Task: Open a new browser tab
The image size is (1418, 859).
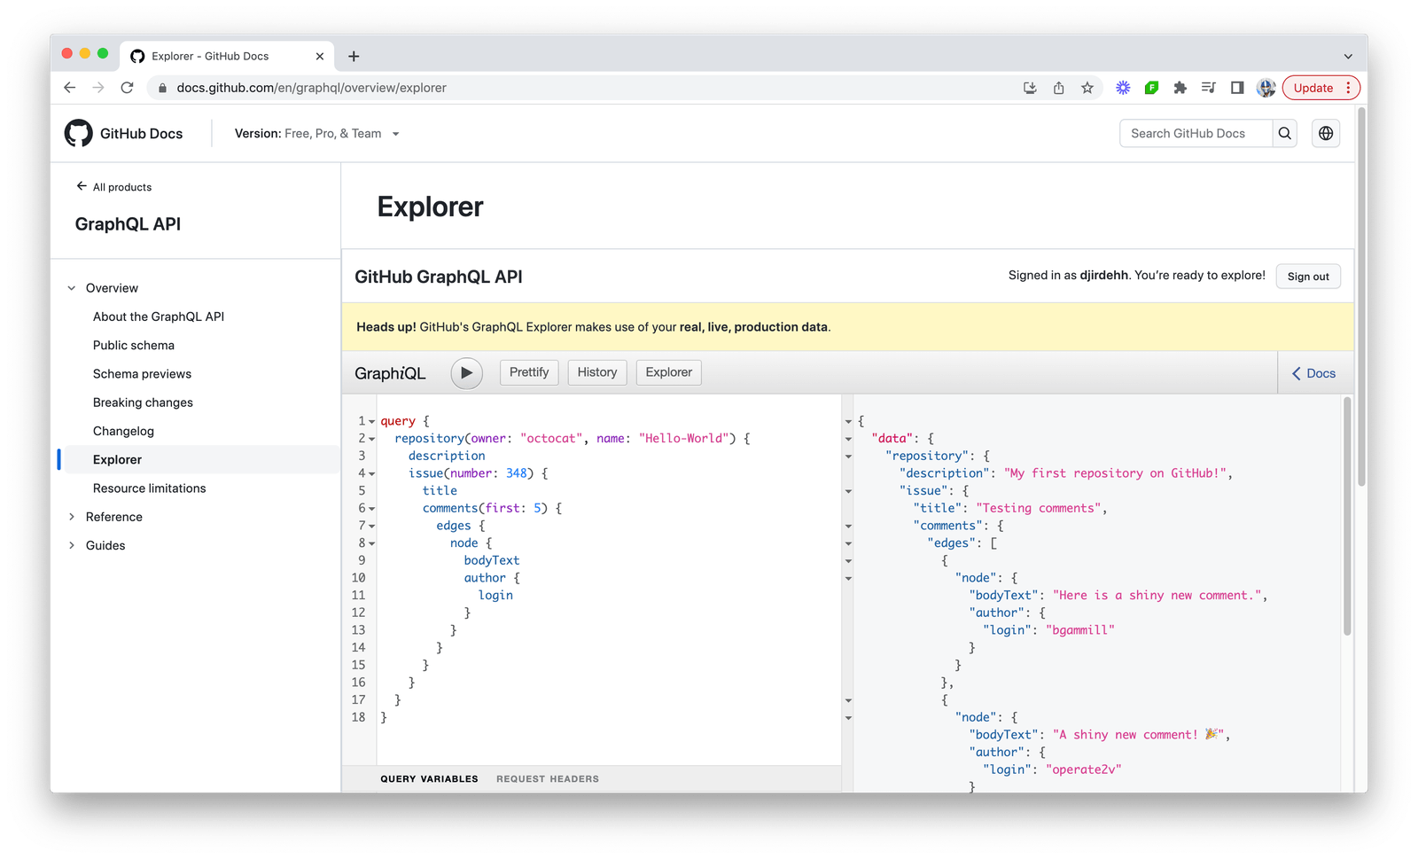Action: point(354,56)
